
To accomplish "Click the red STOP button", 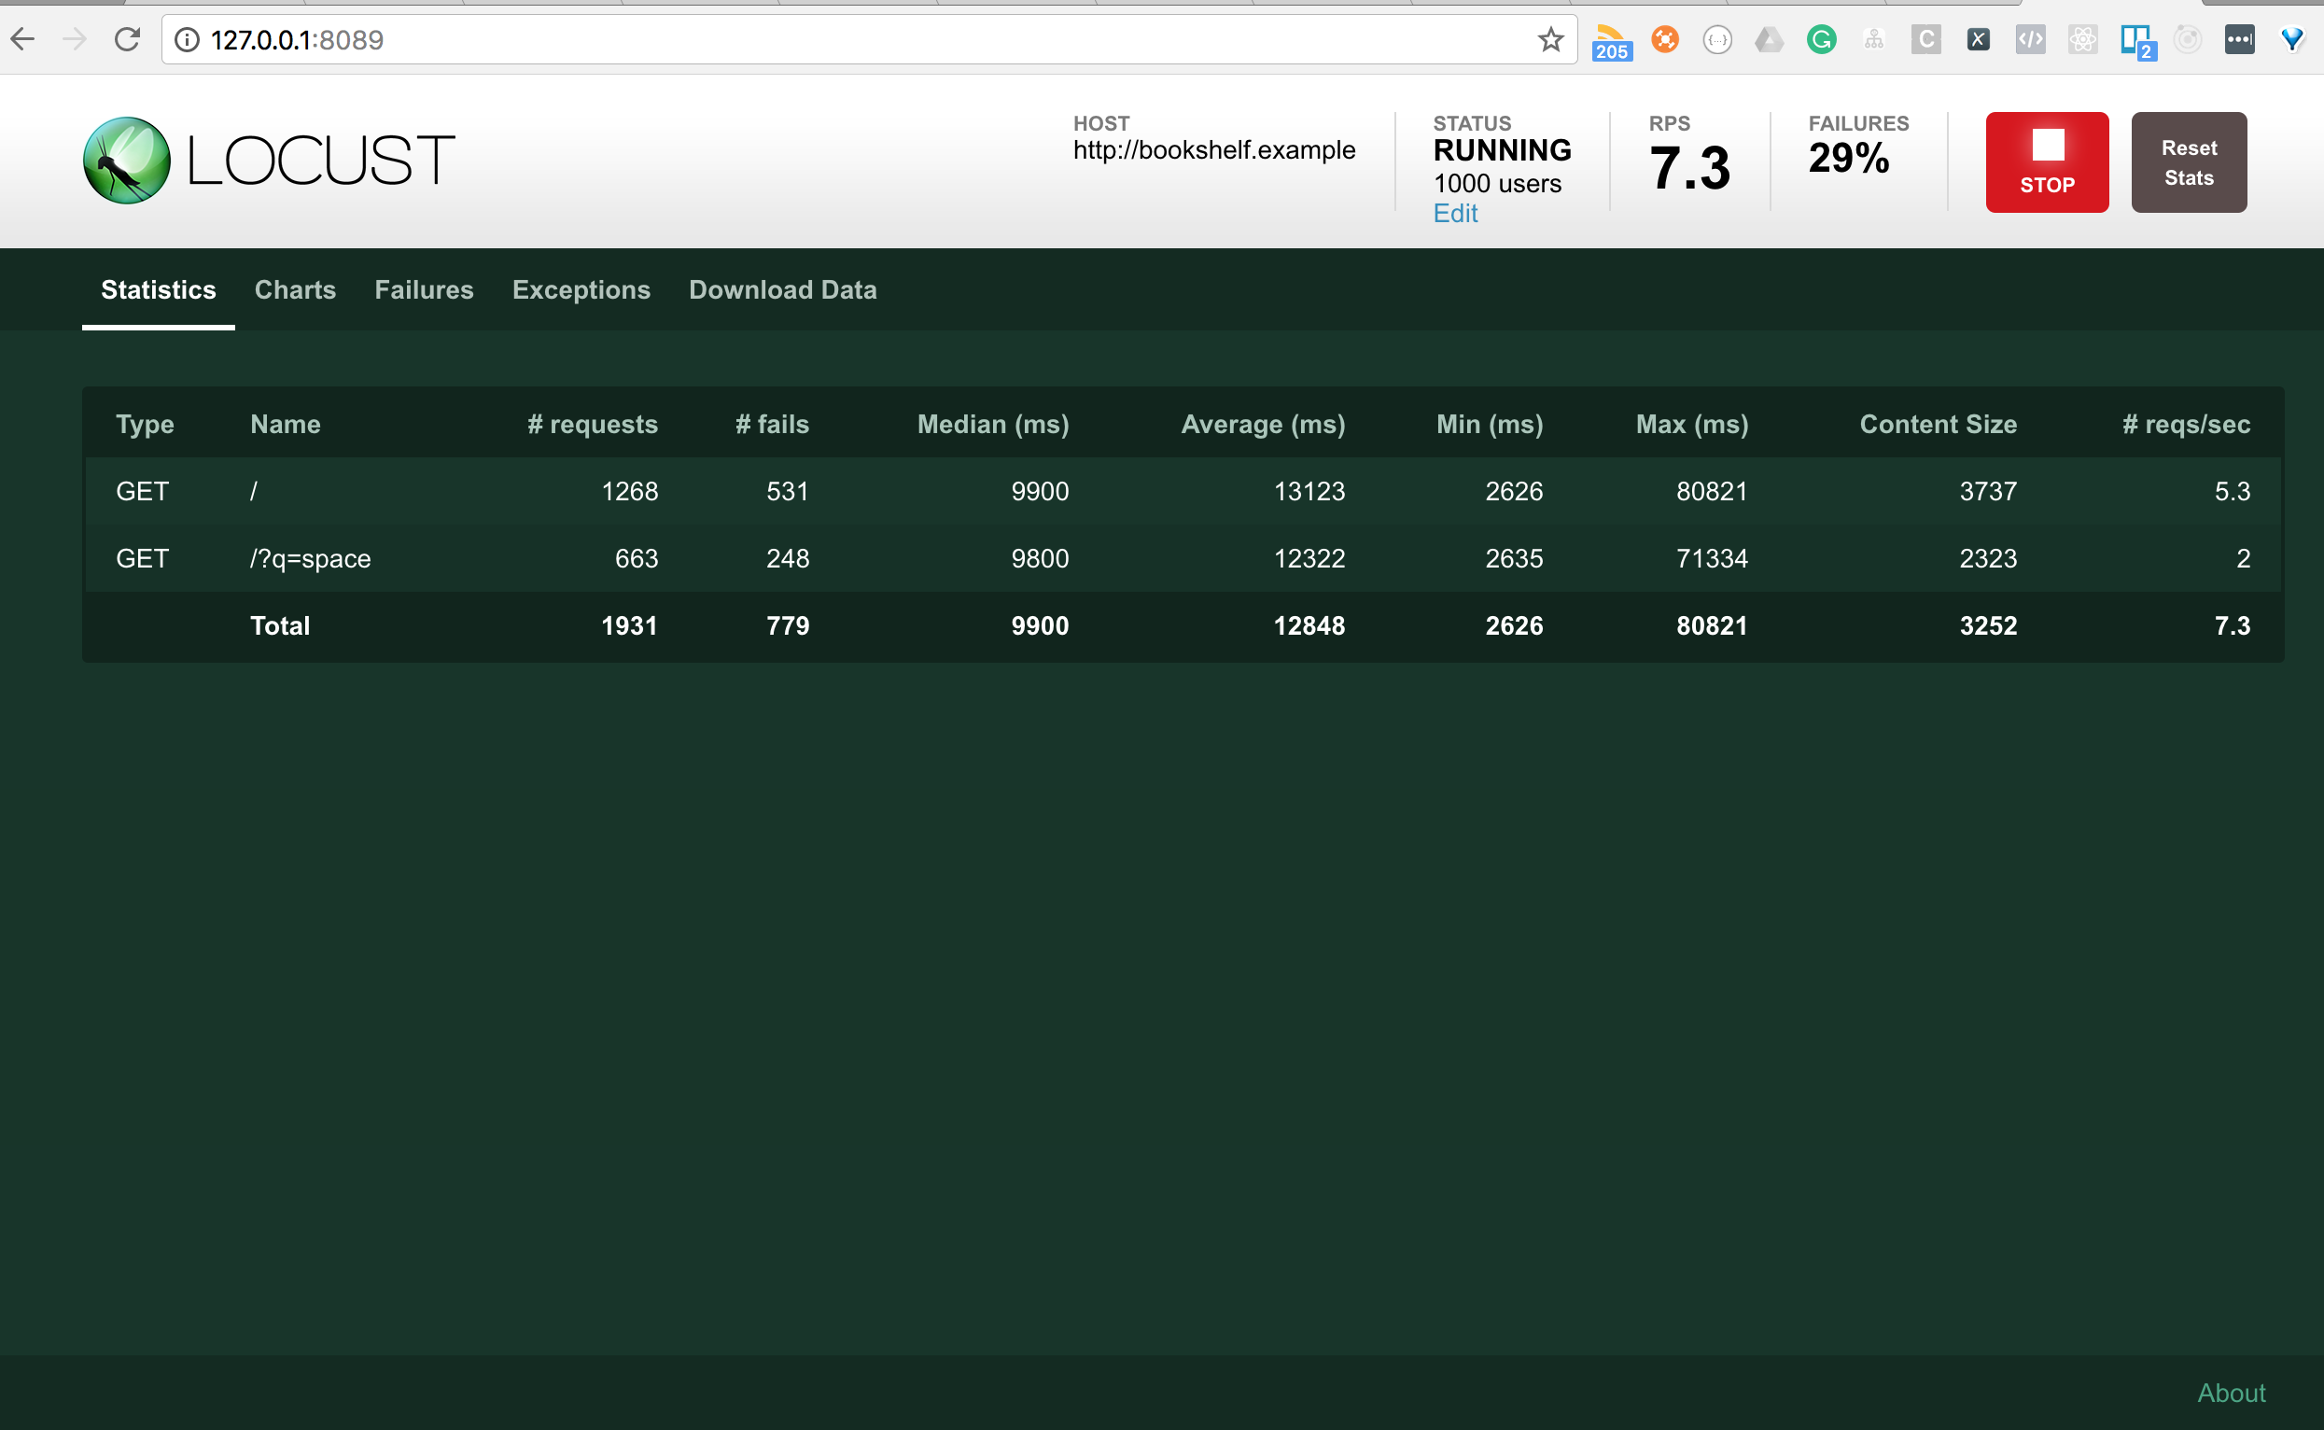I will tap(2046, 161).
